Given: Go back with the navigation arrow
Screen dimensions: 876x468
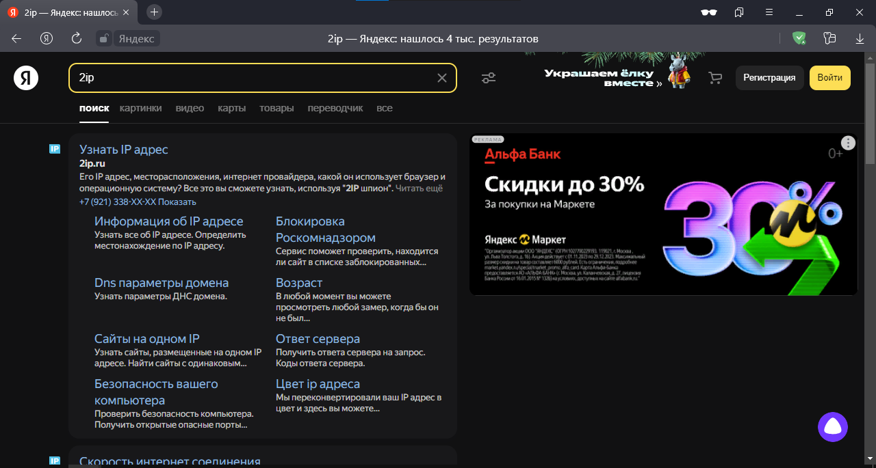Looking at the screenshot, I should (16, 39).
